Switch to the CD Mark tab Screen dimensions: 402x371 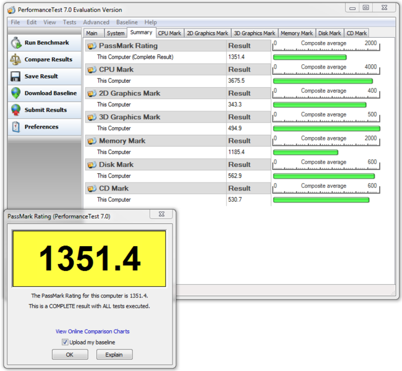coord(357,33)
